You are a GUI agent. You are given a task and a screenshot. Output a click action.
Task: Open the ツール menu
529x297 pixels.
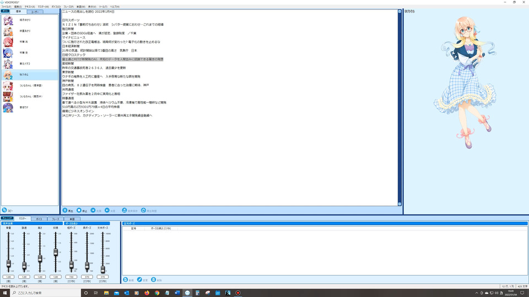click(x=103, y=7)
